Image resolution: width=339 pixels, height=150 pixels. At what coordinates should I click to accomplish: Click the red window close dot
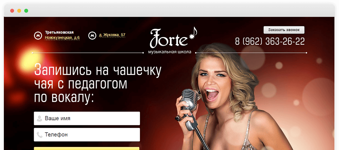click(12, 11)
